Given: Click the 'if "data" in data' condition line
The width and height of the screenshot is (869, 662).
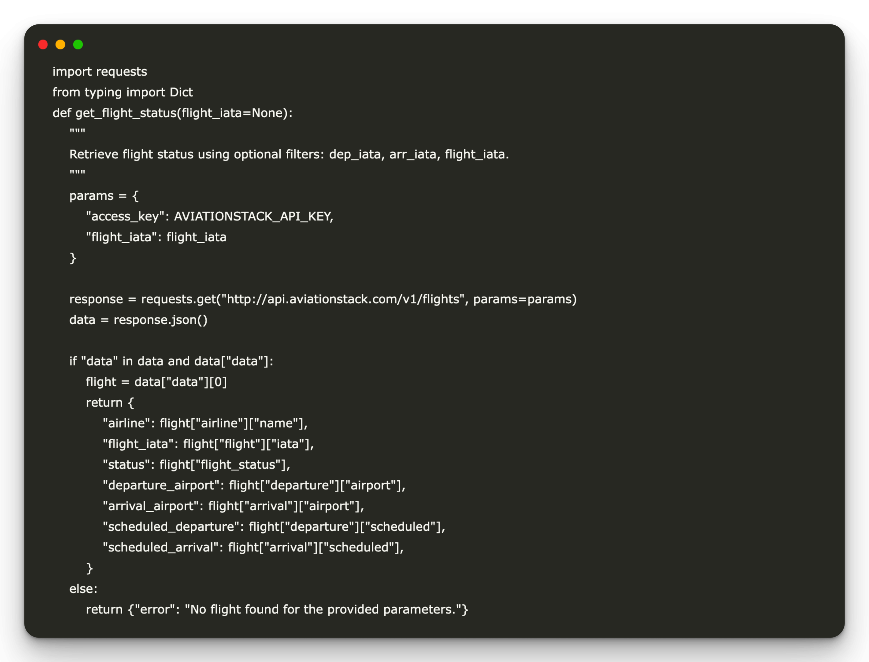Looking at the screenshot, I should (171, 361).
